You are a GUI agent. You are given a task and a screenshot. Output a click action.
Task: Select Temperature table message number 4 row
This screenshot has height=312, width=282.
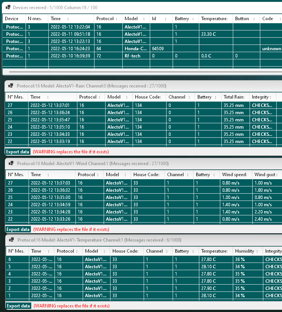[x=144, y=274]
